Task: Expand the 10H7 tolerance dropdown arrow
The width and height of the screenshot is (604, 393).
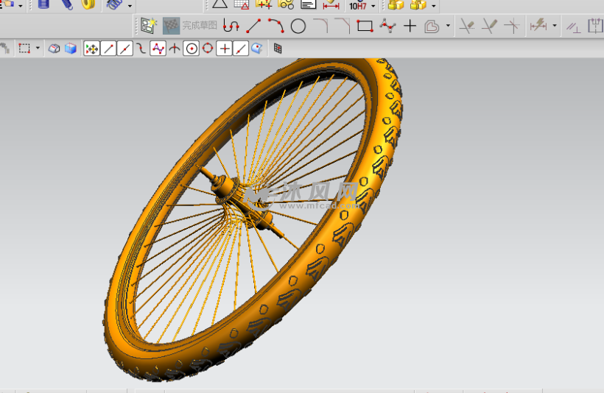Action: click(373, 6)
